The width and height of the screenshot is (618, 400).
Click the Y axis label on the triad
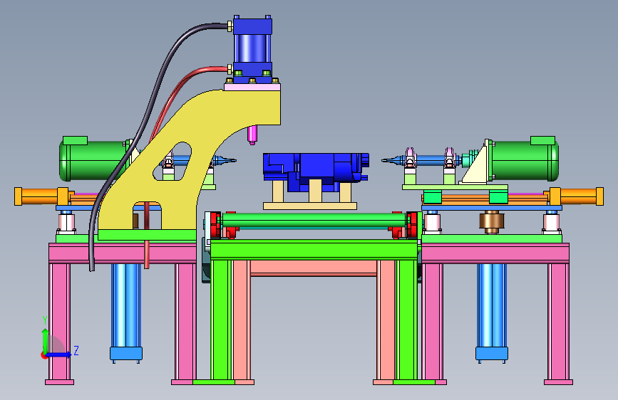coord(45,320)
